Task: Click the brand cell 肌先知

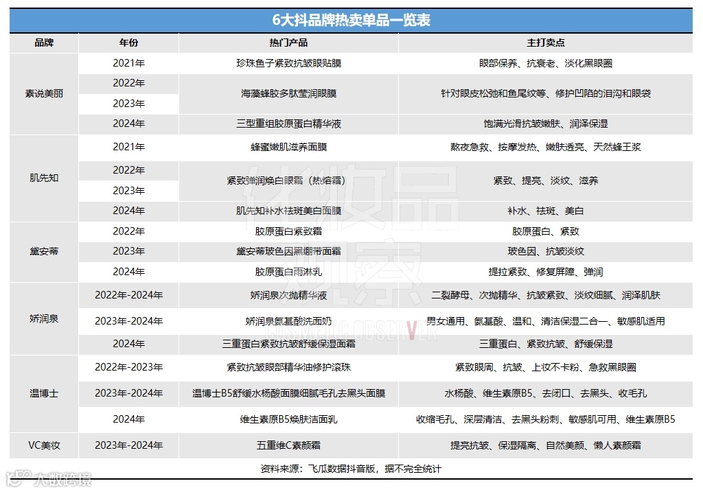Action: 44,178
